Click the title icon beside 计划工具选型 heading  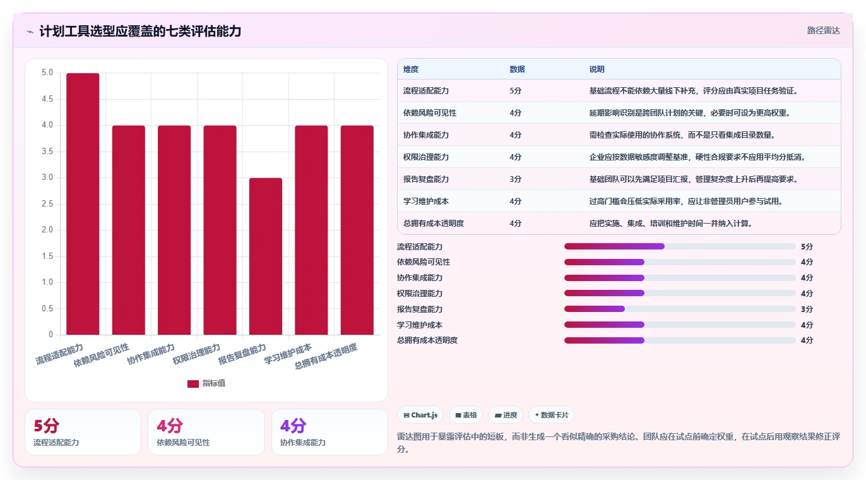(30, 32)
